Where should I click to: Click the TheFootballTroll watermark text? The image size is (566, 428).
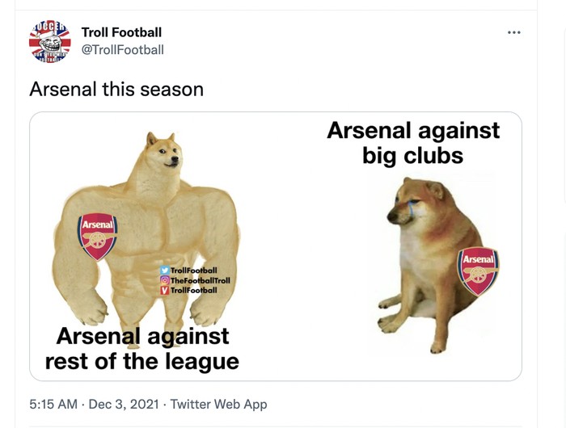coord(201,280)
